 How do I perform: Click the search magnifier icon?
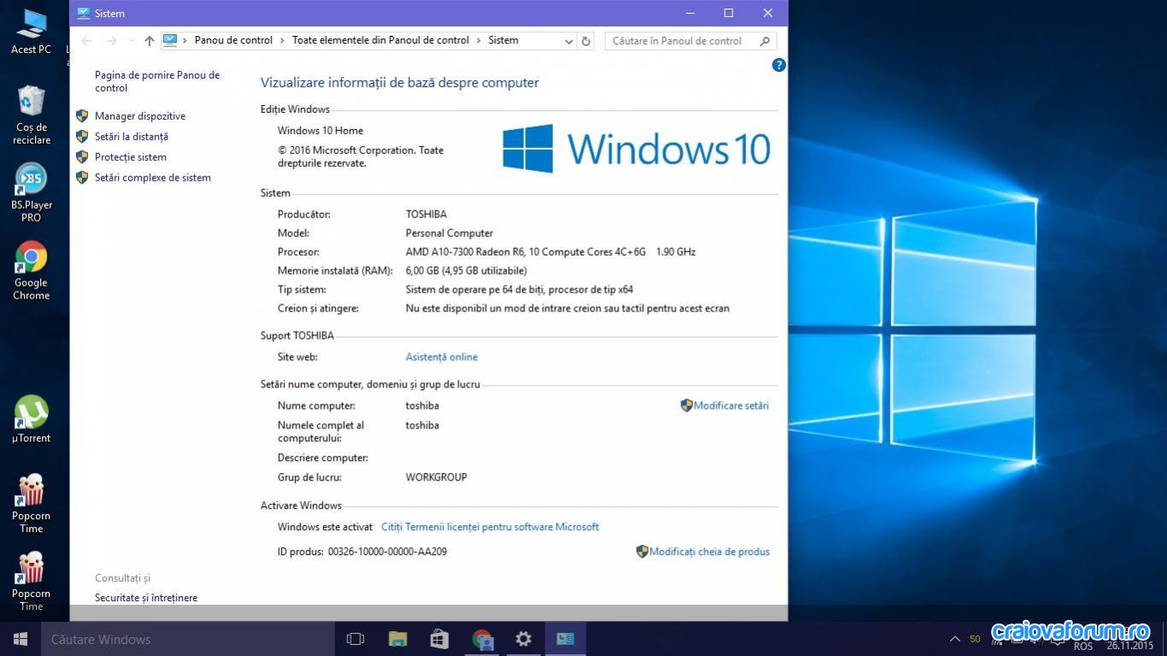[x=764, y=40]
